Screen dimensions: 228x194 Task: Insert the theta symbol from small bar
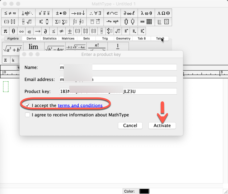[13, 31]
